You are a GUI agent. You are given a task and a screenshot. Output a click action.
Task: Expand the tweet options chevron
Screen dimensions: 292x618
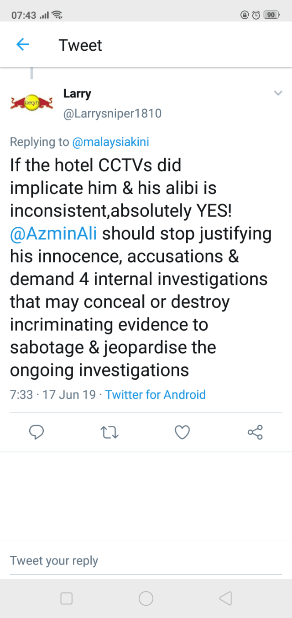[x=278, y=93]
